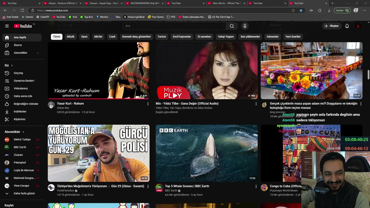
Task: Open more options for Kore reçine masası video
Action: 361,104
